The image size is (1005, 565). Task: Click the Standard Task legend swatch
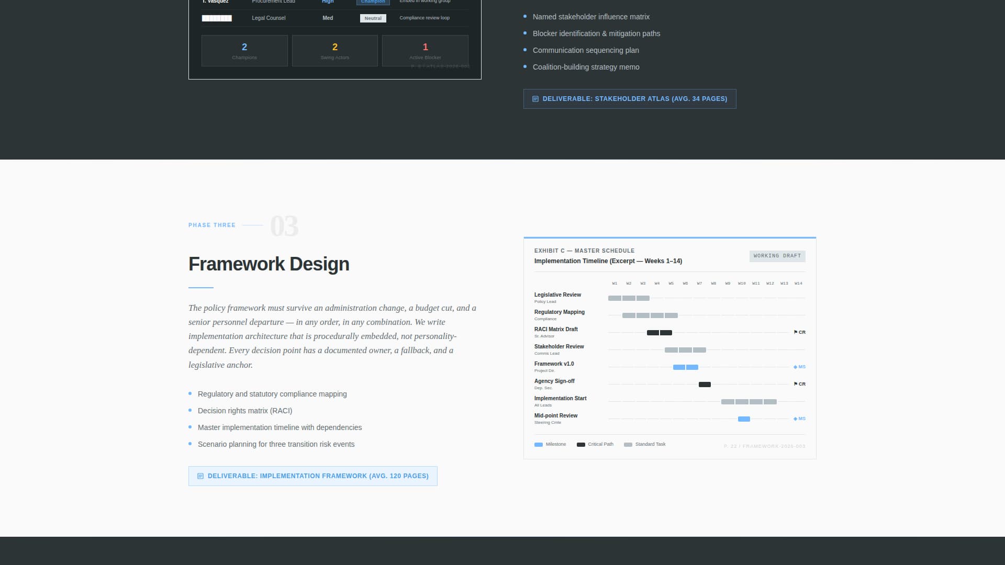coord(628,445)
